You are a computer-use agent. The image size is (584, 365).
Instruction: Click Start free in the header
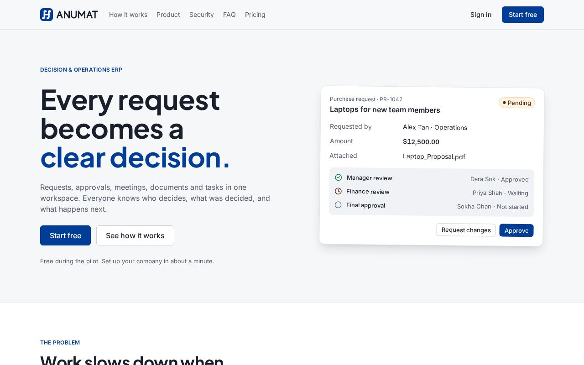pos(523,15)
